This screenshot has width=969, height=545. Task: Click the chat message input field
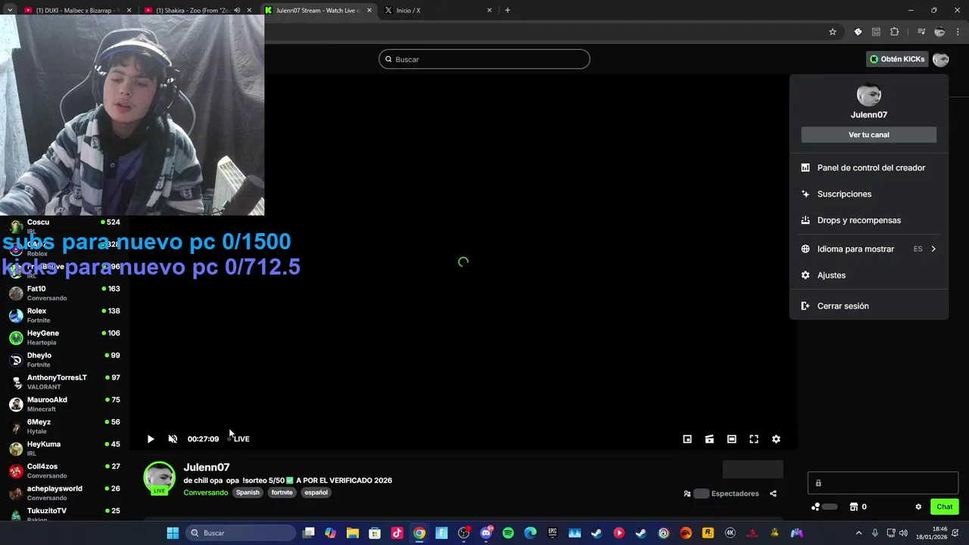click(883, 483)
